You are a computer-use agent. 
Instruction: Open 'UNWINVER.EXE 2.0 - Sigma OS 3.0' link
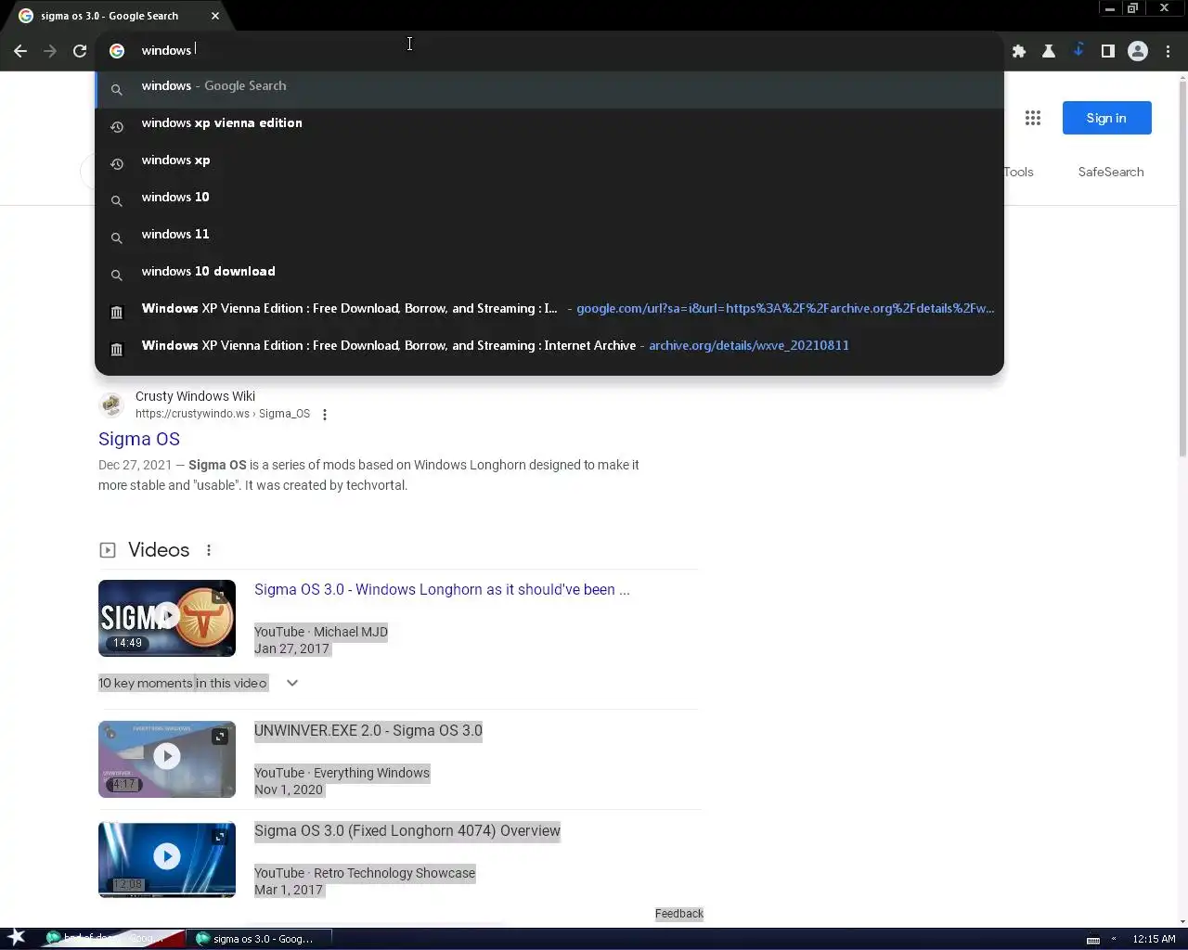point(368,731)
